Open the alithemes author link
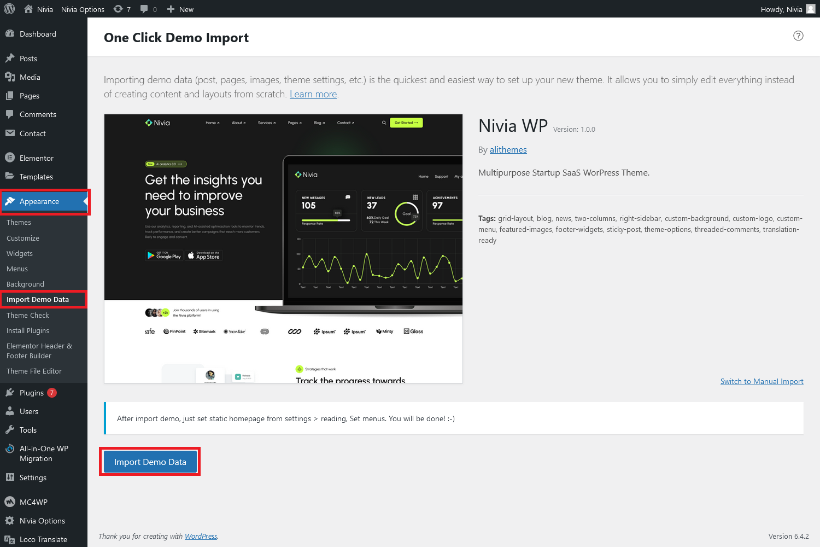 (x=508, y=150)
